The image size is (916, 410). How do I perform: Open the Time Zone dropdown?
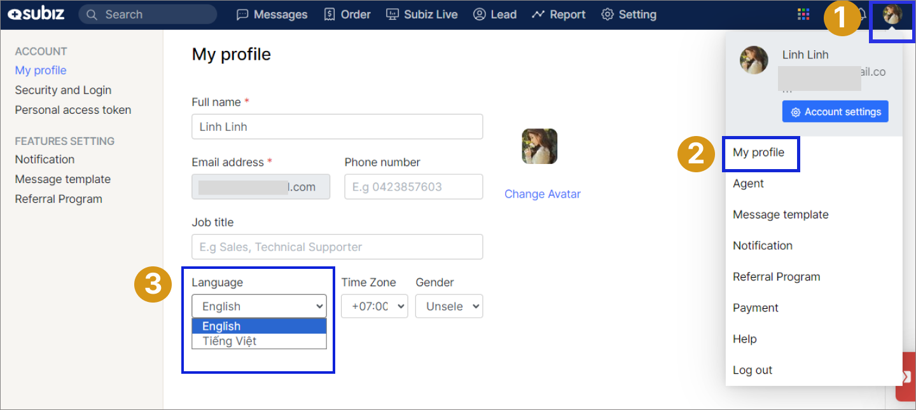pos(374,306)
